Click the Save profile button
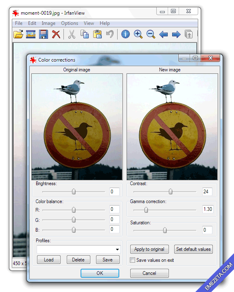This screenshot has width=234, height=292. 107,260
